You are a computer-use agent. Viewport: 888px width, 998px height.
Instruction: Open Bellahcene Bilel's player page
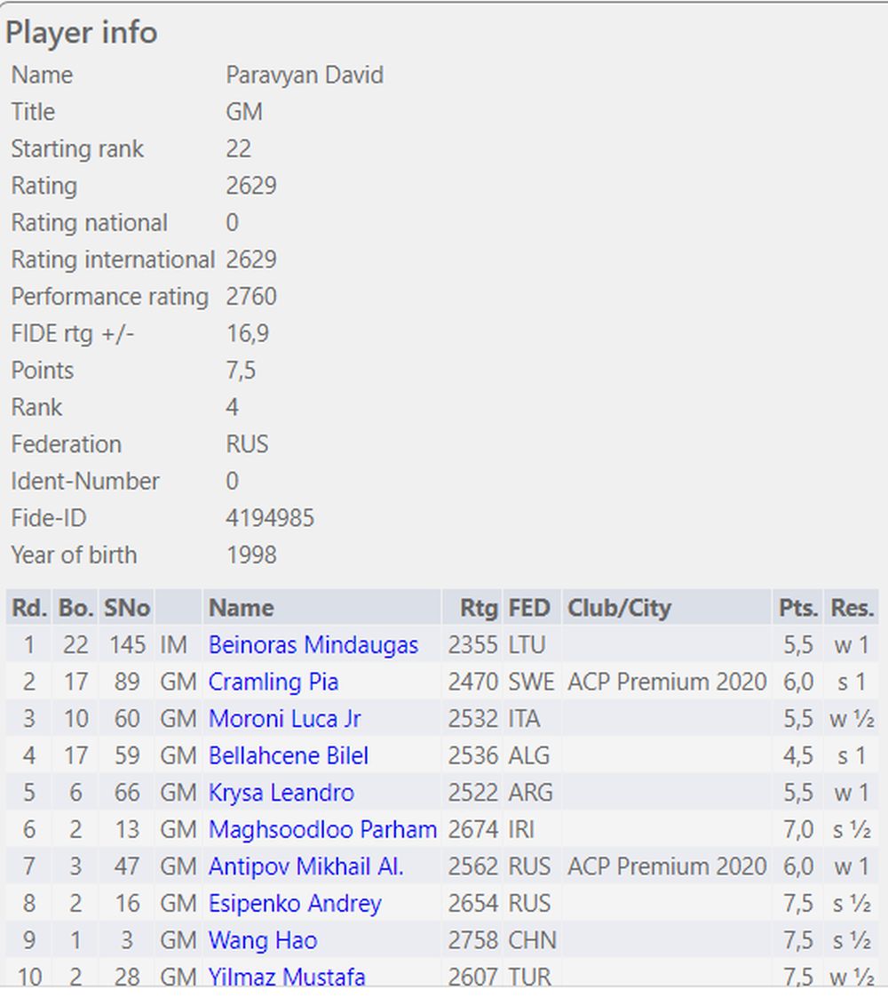[x=288, y=756]
